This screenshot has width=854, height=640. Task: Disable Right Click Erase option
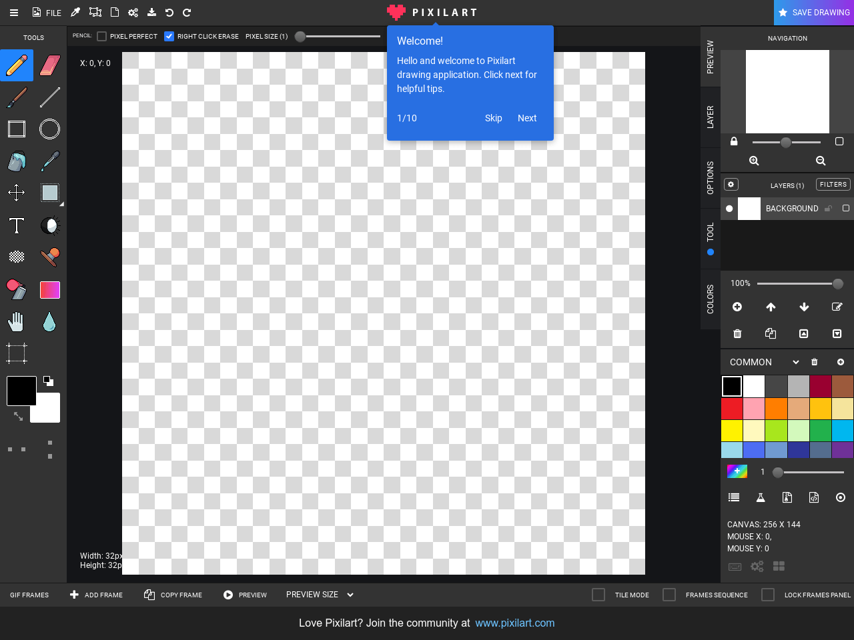coord(169,37)
